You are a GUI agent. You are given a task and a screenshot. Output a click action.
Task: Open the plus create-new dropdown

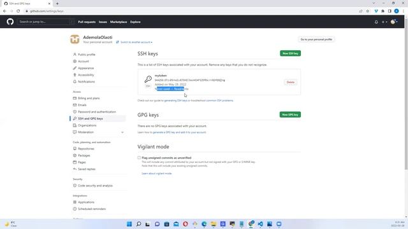(x=384, y=22)
